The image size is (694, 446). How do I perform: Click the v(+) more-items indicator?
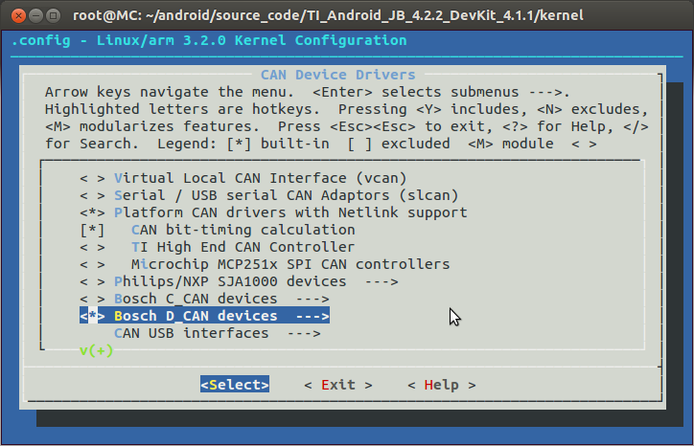96,350
